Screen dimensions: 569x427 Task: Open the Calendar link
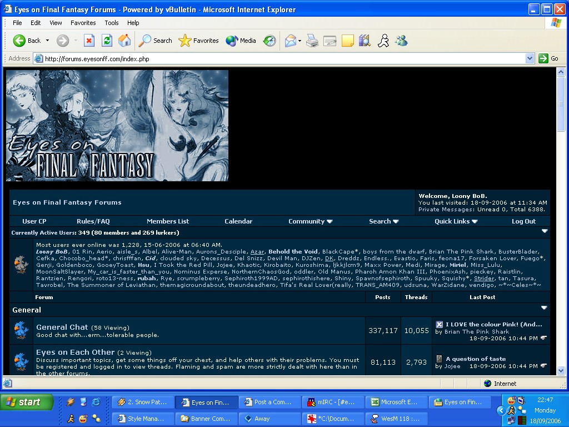click(238, 221)
